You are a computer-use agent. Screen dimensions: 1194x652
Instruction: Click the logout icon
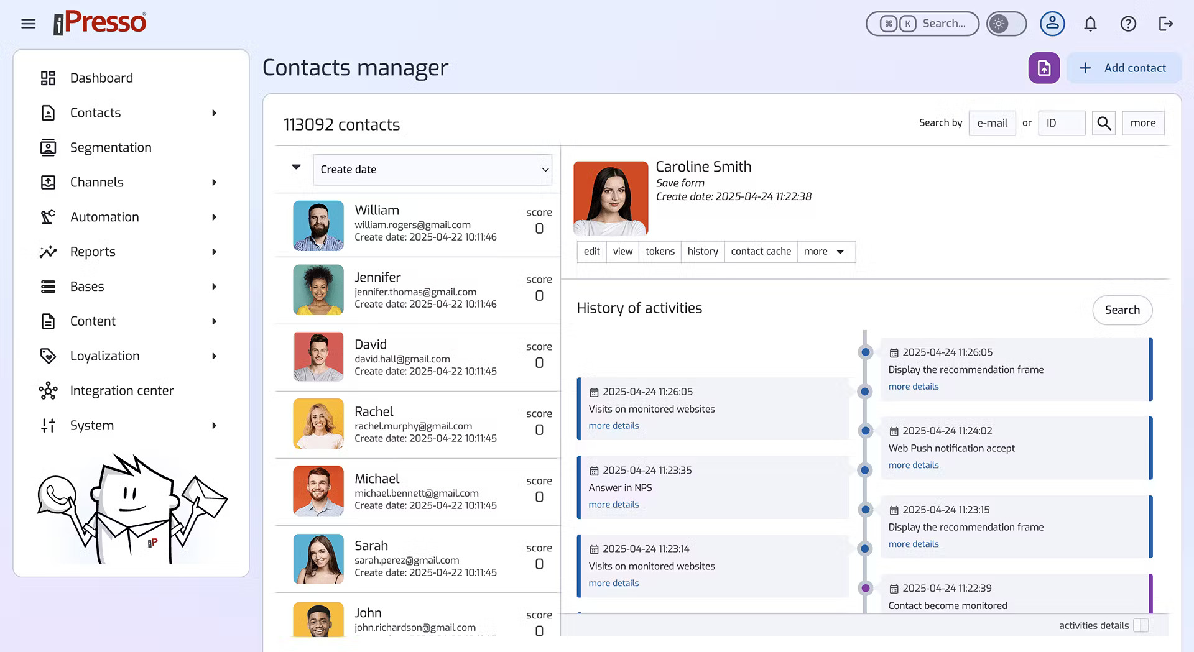[x=1166, y=24]
